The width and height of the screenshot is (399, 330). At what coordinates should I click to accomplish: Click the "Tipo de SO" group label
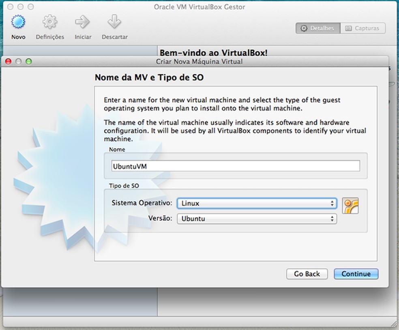pyautogui.click(x=124, y=186)
